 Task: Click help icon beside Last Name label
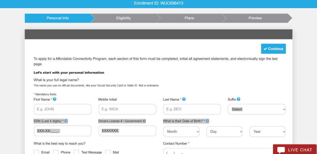(184, 99)
